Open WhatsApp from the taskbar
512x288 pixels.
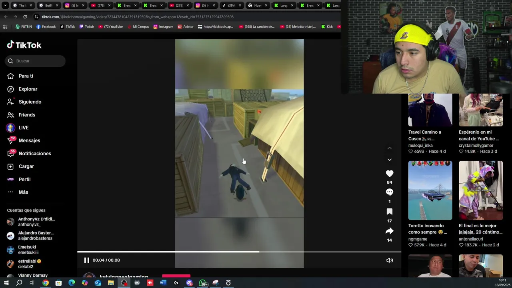[203, 283]
